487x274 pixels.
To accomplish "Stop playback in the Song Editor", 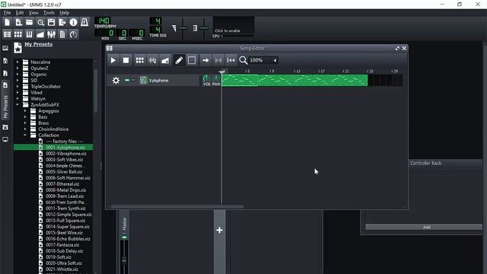I will click(126, 60).
